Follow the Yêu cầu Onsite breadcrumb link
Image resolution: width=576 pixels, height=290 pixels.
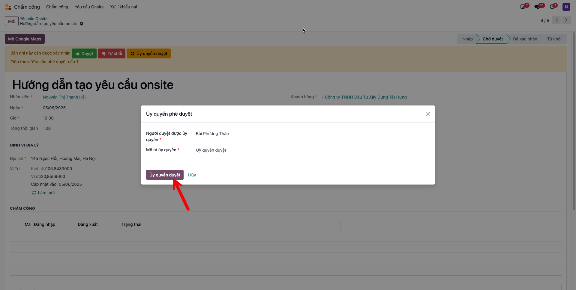point(34,19)
